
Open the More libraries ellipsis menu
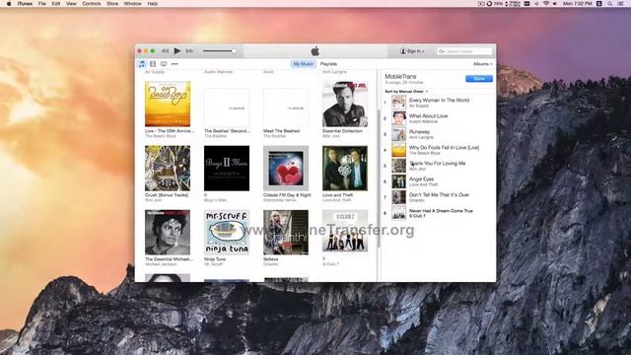point(175,64)
